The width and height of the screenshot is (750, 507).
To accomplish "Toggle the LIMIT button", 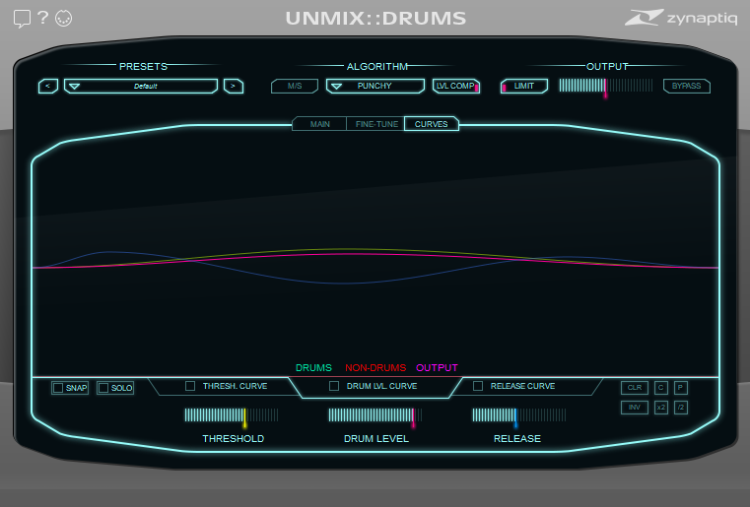I will pos(523,86).
